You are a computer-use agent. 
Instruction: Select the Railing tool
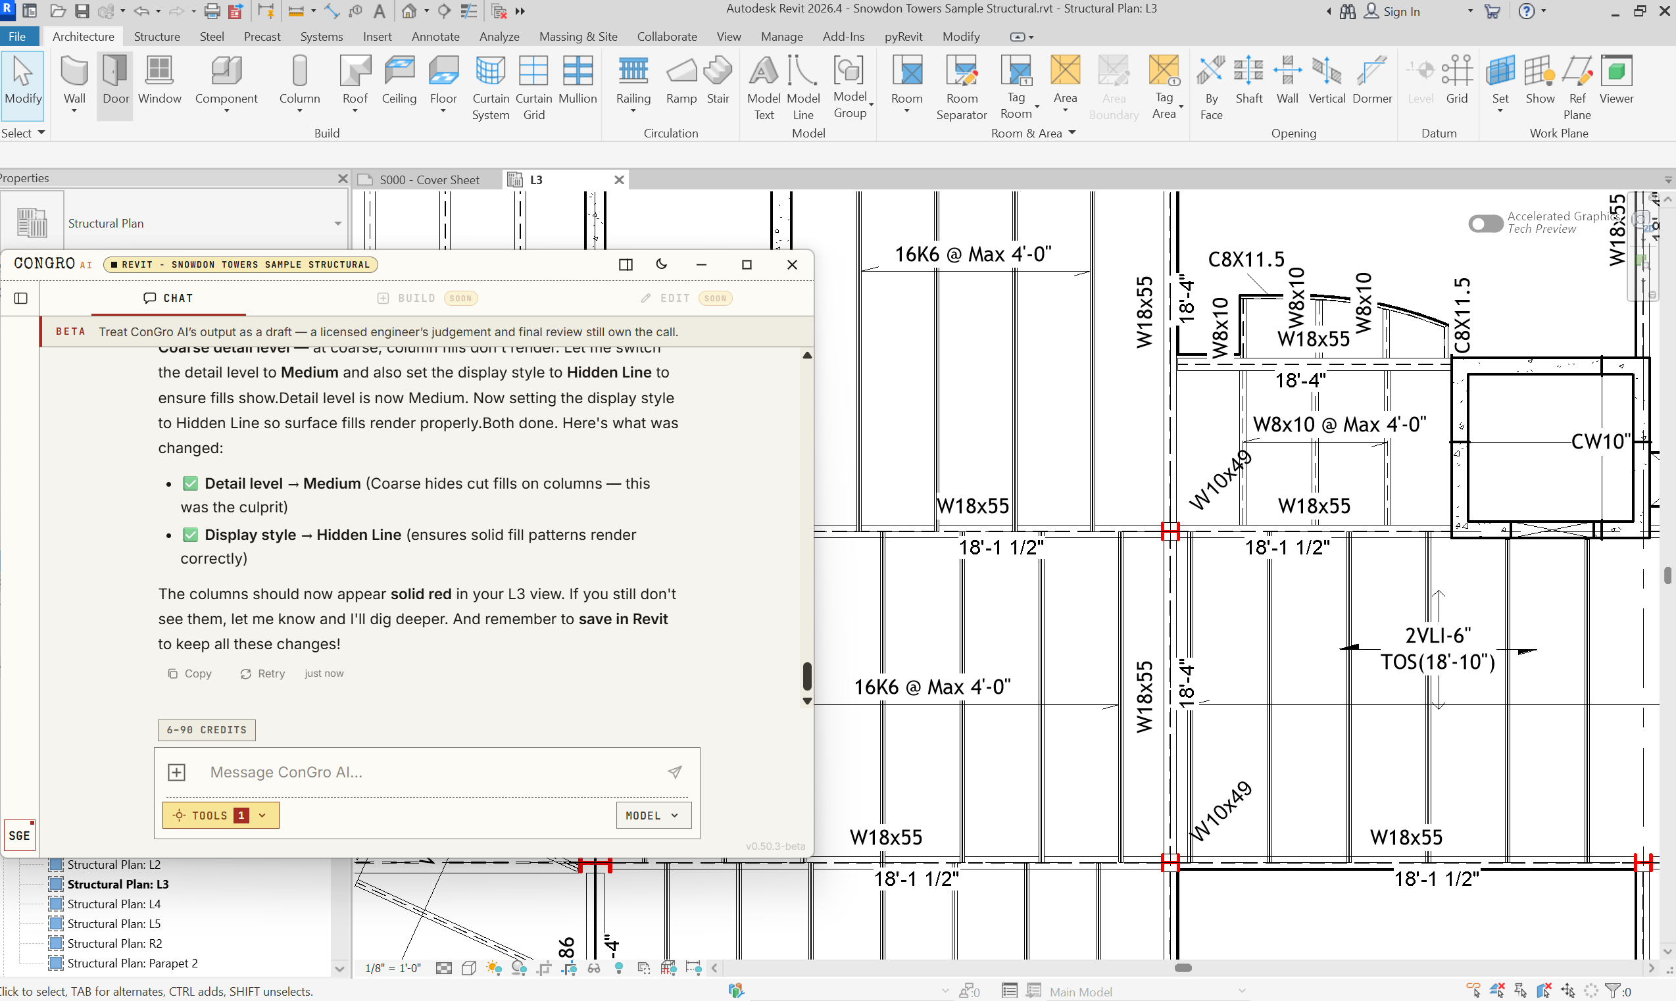(633, 84)
